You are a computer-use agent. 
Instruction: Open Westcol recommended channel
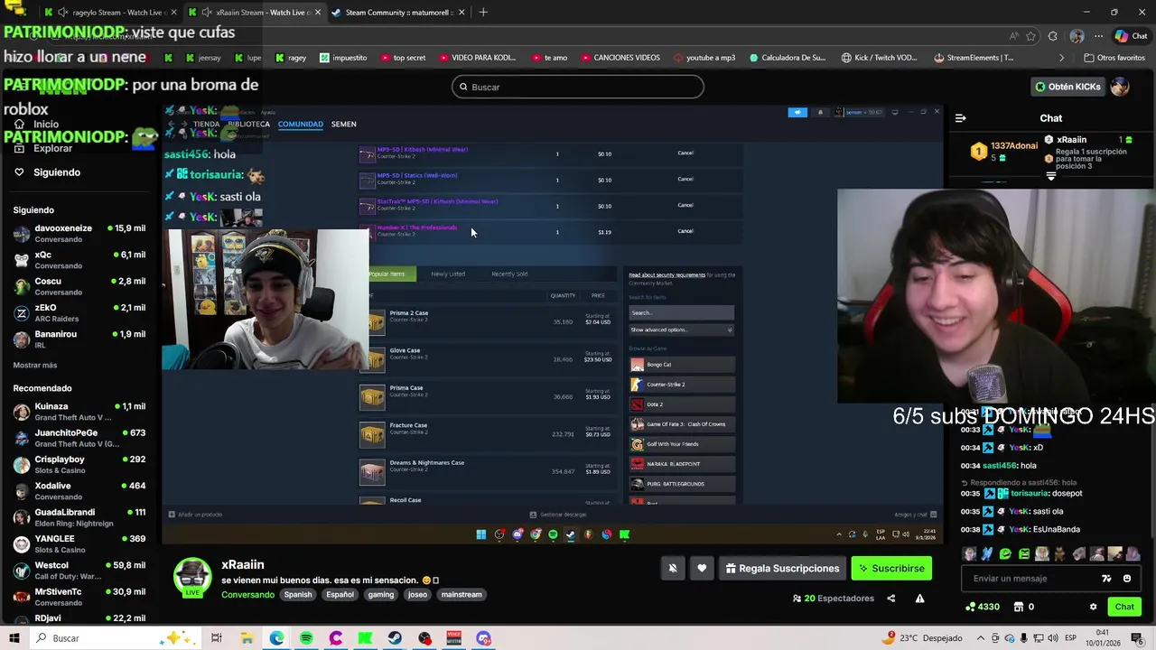click(x=79, y=571)
